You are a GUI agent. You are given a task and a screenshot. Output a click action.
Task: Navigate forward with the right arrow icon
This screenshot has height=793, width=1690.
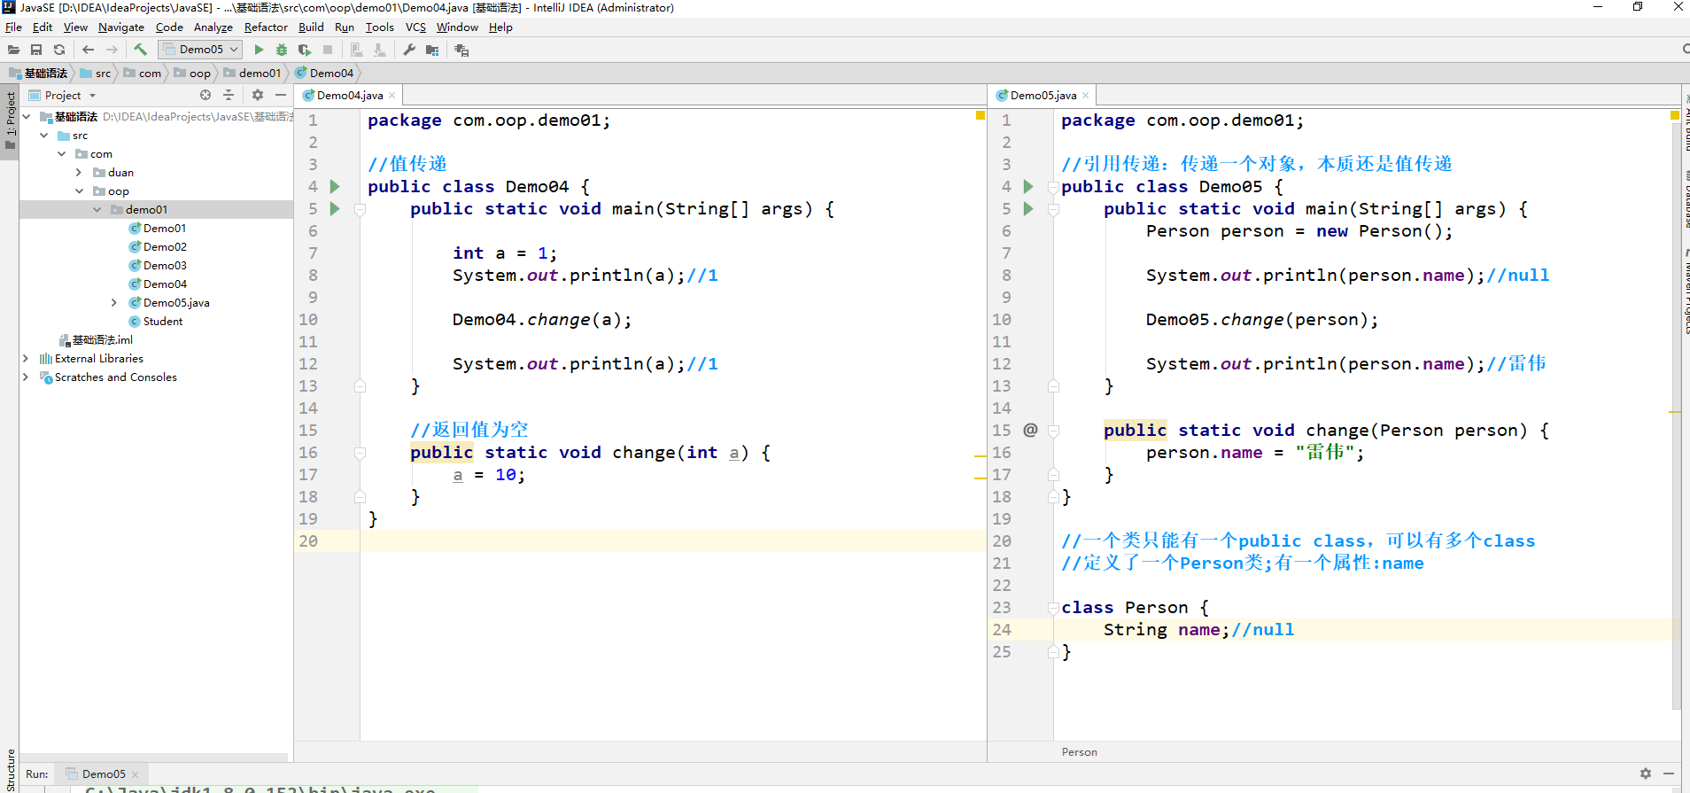112,50
